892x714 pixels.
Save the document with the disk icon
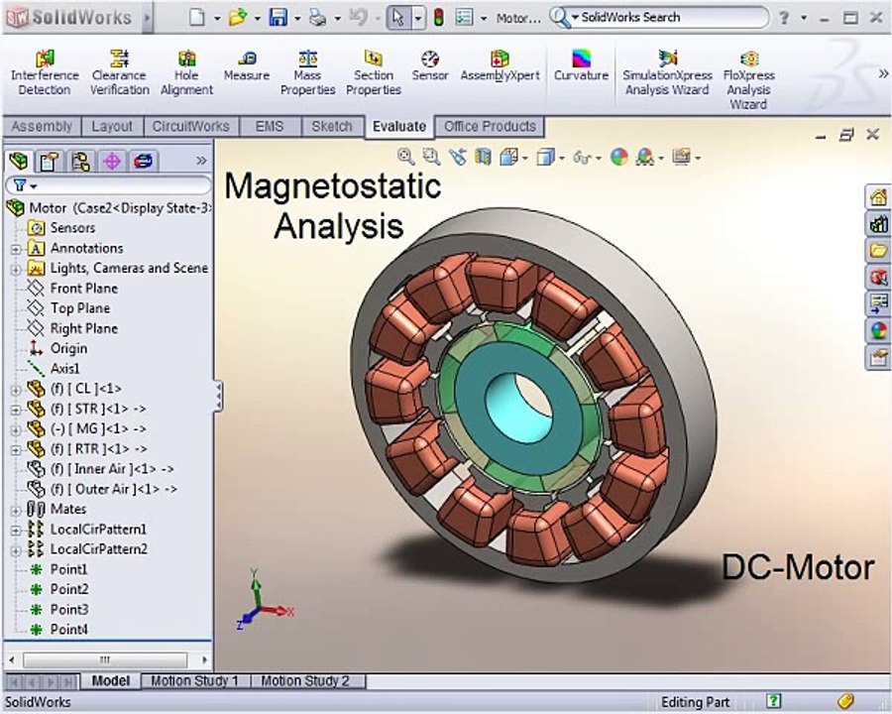279,18
